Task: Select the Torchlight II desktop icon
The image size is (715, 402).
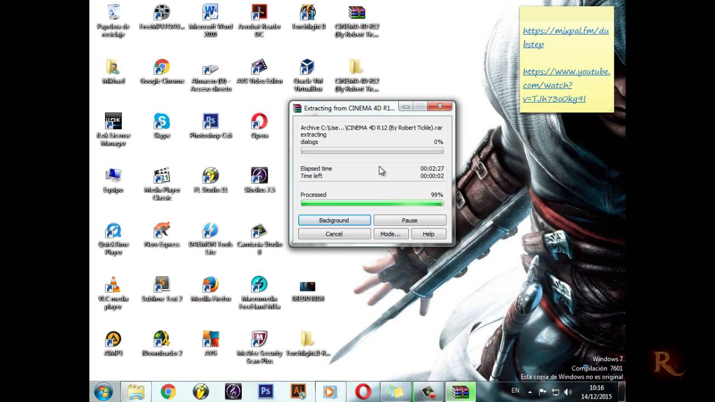Action: pos(308,17)
